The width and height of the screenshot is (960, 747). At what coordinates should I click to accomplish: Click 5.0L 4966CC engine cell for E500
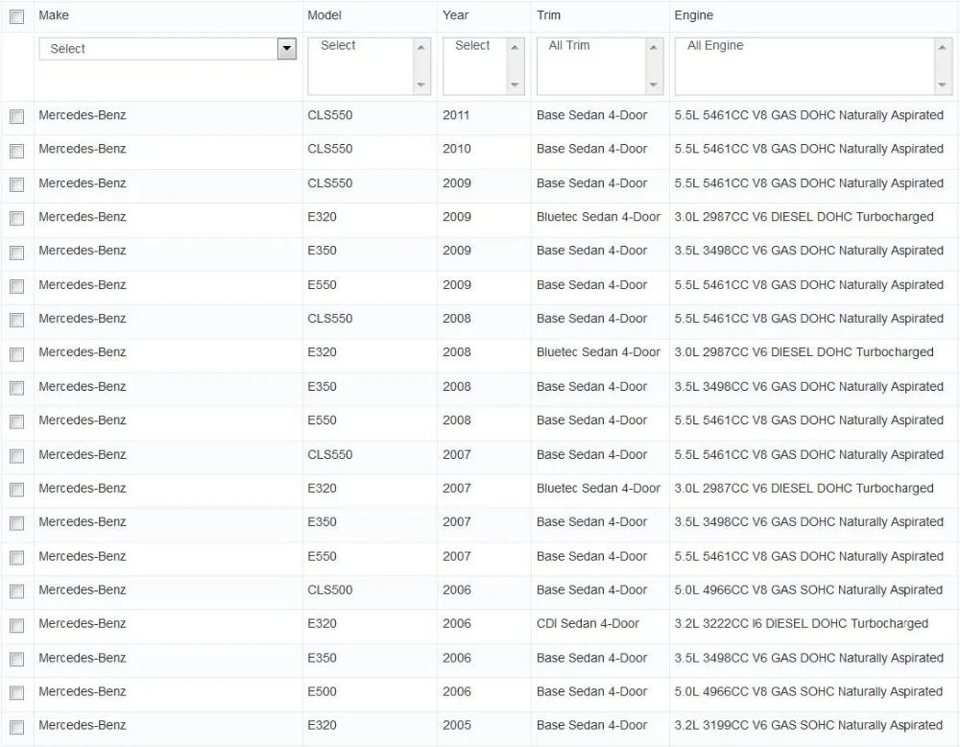pyautogui.click(x=808, y=691)
